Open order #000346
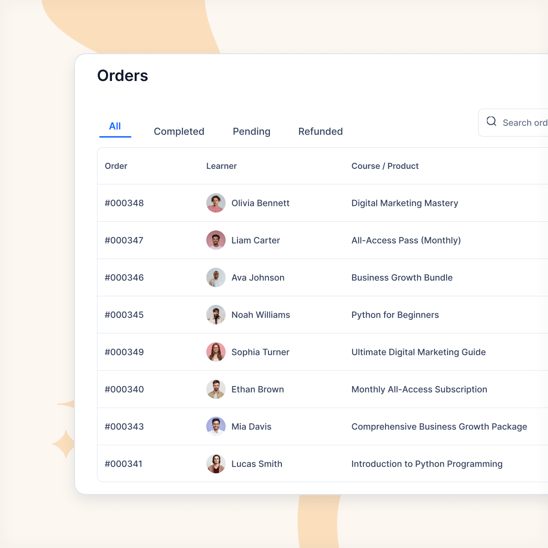Viewport: 548px width, 548px height. [x=125, y=278]
